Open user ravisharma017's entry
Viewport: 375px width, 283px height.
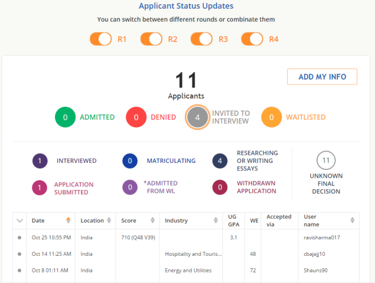pyautogui.click(x=322, y=237)
